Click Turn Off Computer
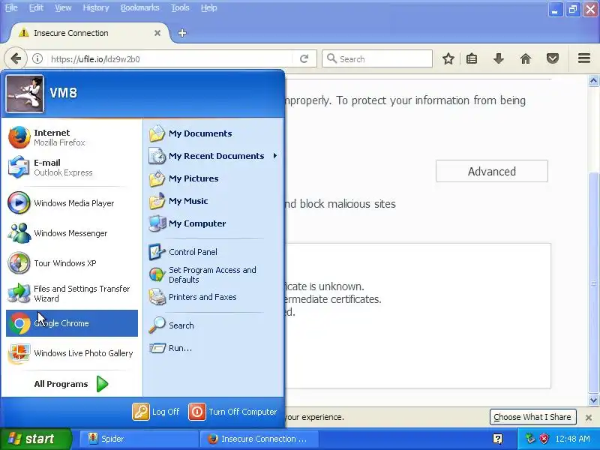Image resolution: width=600 pixels, height=450 pixels. [233, 412]
